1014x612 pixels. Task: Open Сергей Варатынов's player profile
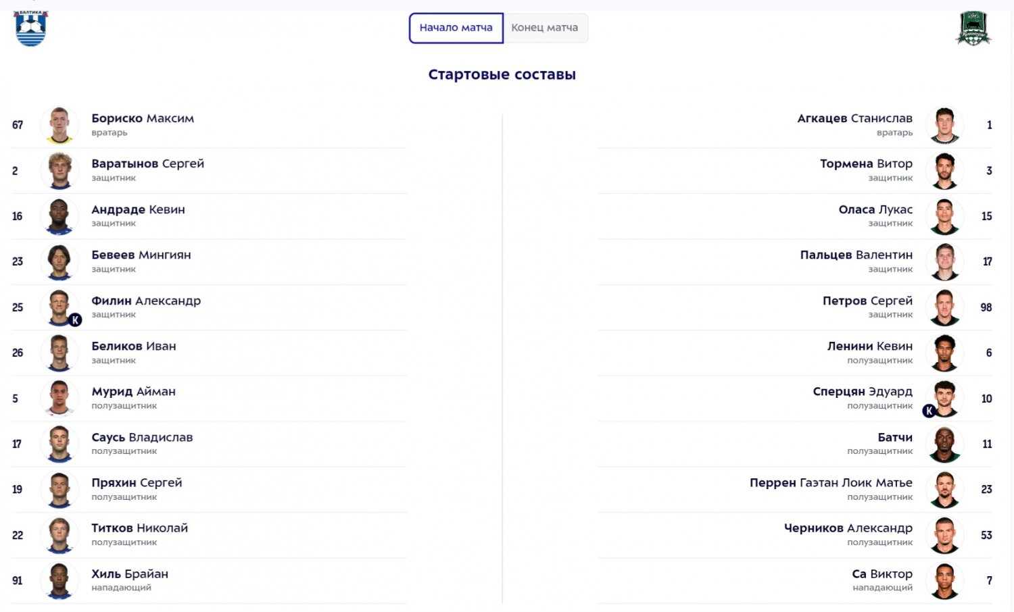click(x=147, y=163)
